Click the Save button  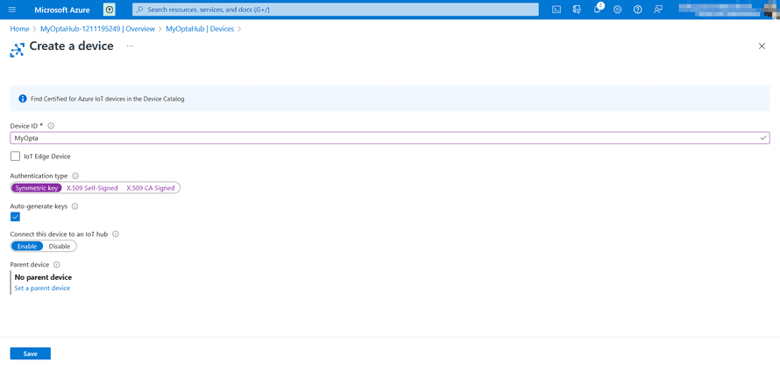tap(31, 353)
